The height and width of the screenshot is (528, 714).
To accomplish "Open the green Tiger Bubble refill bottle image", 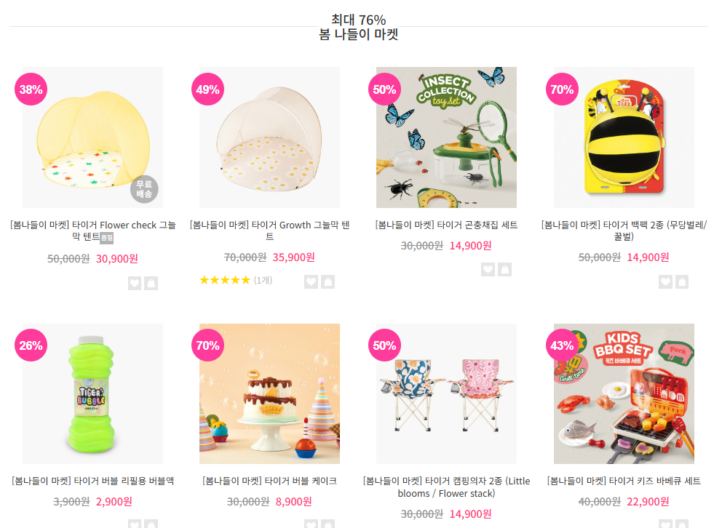I will 93,393.
